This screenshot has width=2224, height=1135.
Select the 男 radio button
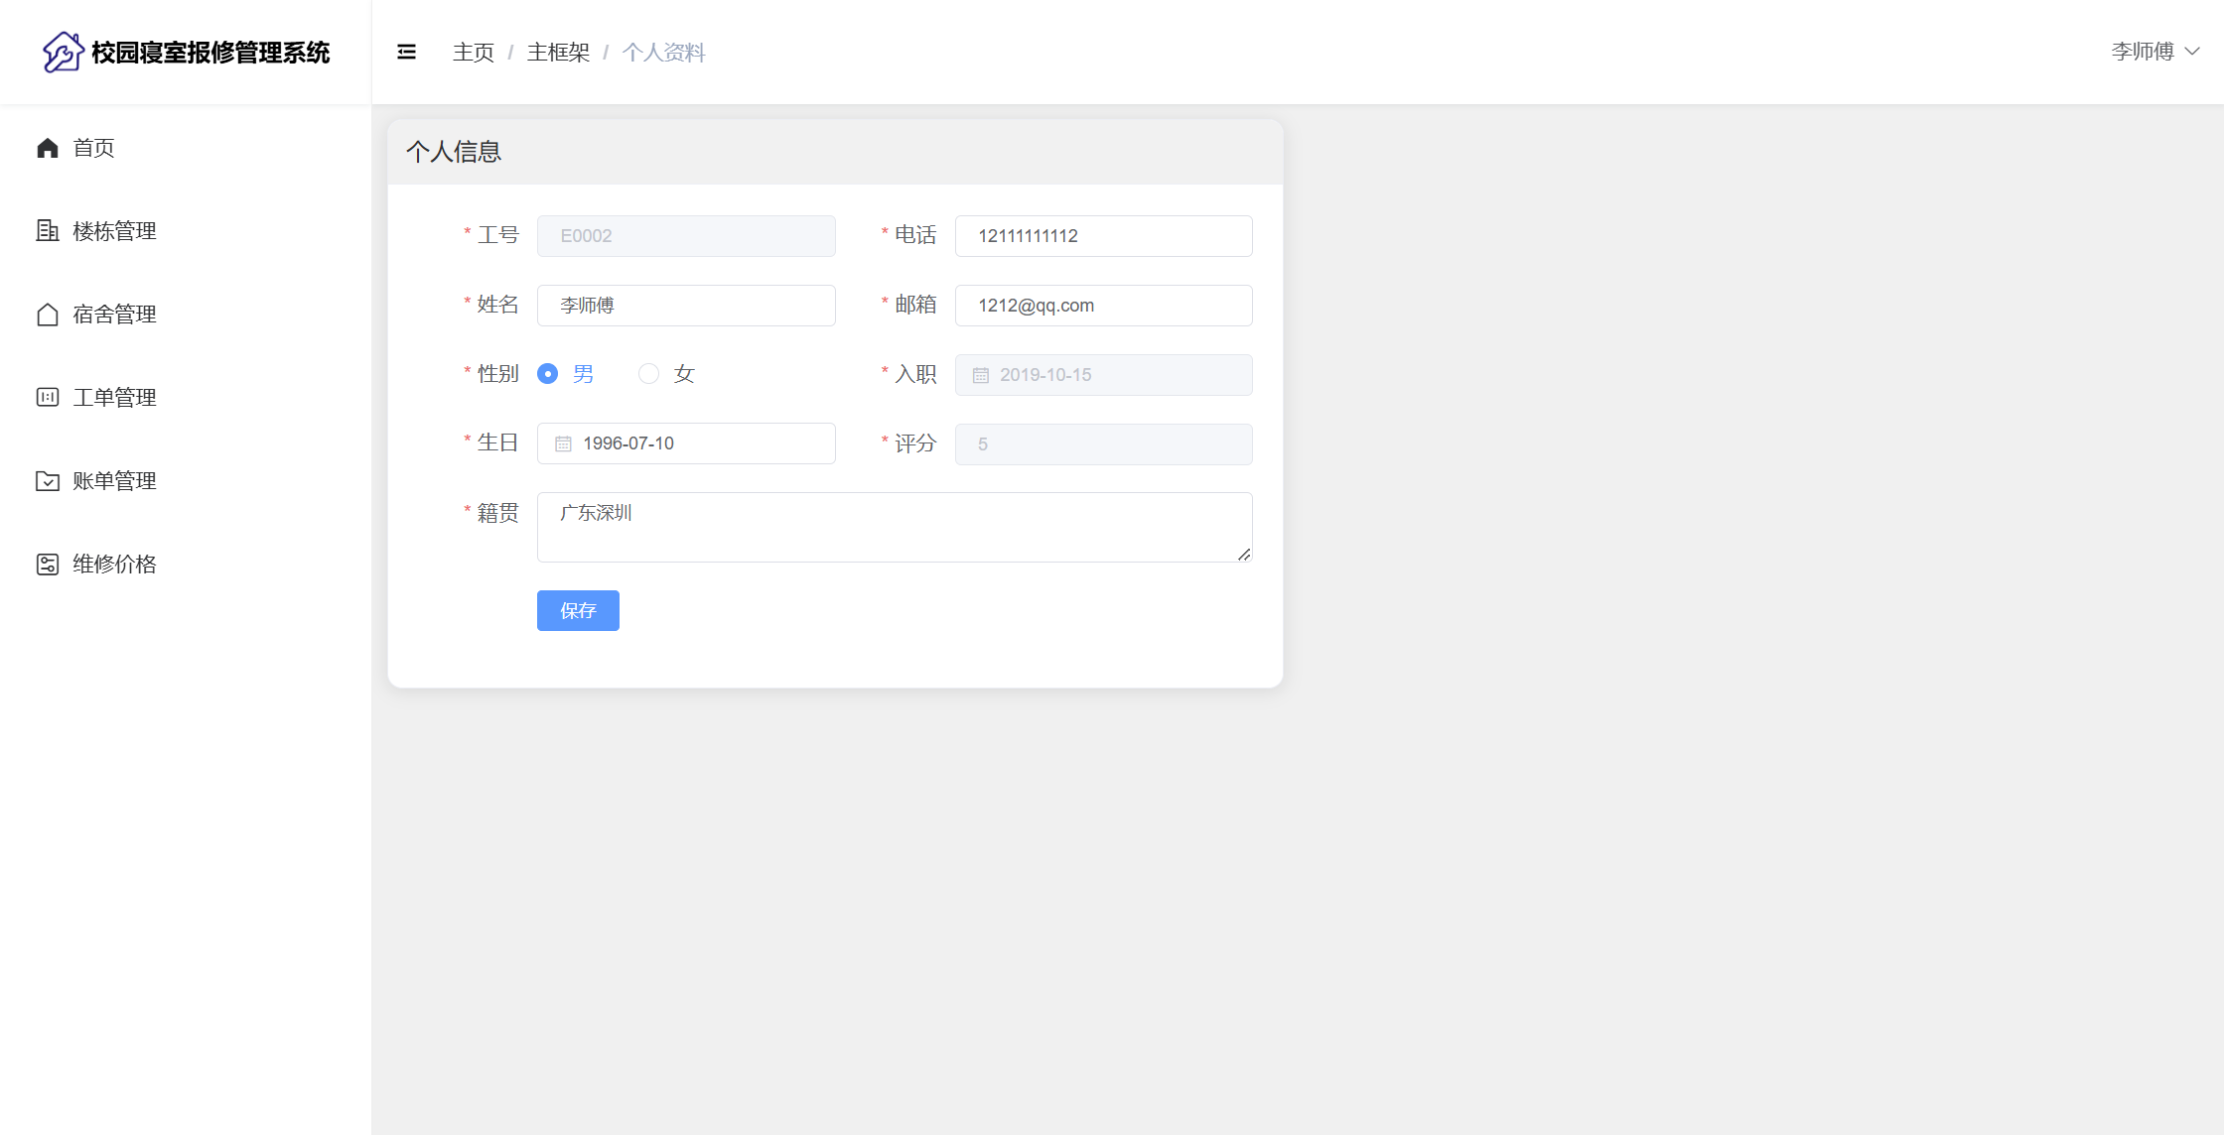pyautogui.click(x=547, y=374)
